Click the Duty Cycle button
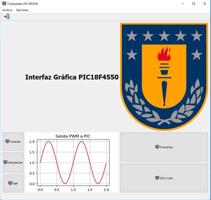This screenshot has height=200, width=211. point(164,178)
